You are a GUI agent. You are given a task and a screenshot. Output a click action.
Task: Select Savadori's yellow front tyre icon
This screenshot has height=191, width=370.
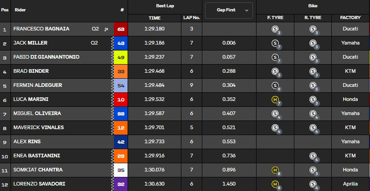pyautogui.click(x=276, y=185)
